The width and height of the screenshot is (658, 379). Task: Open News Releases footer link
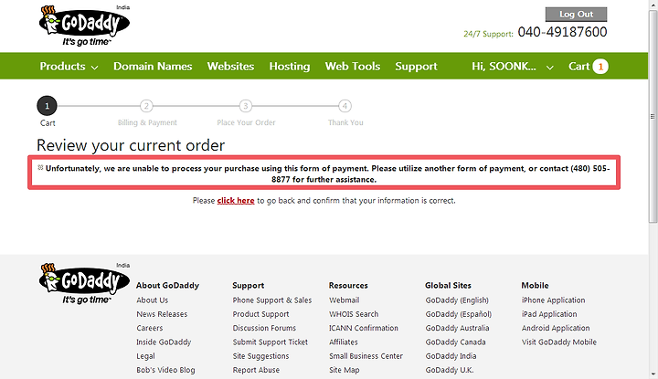162,314
